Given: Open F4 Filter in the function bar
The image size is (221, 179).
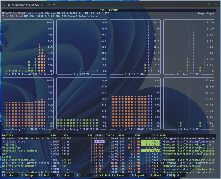Looking at the screenshot, I should (64, 175).
